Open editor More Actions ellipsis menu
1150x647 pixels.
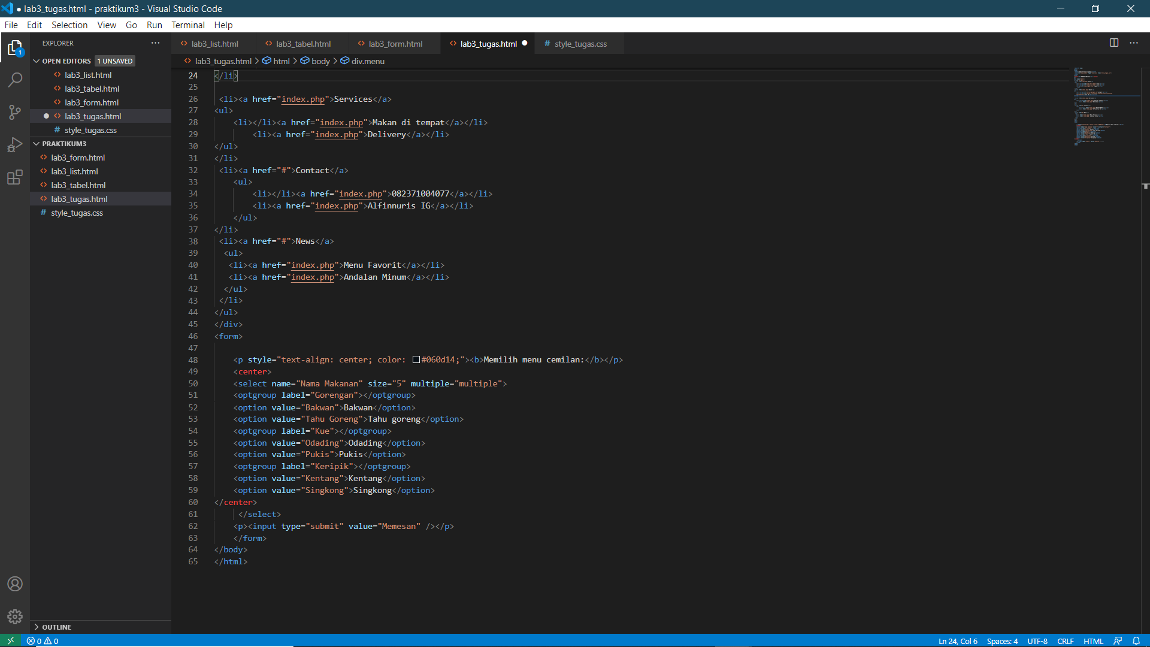[1135, 43]
